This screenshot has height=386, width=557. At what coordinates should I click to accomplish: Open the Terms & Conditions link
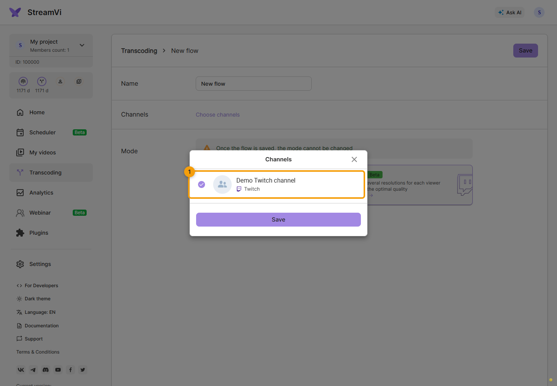(38, 352)
